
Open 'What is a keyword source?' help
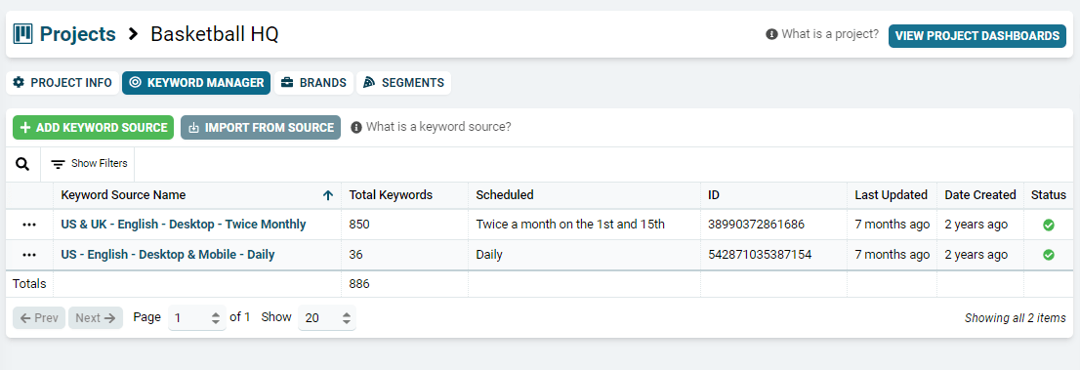coord(432,127)
